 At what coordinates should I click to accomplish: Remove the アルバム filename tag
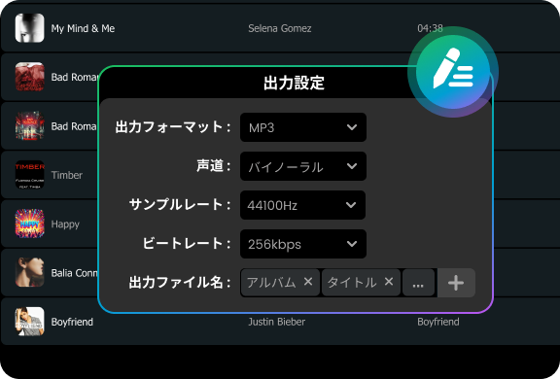(308, 282)
